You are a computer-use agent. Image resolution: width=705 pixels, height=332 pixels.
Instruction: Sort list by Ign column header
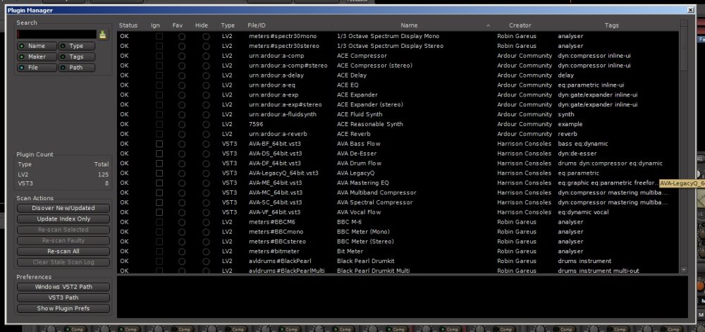[x=156, y=25]
